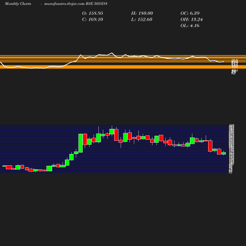246x246 pixels.
Task: Click the tallest green candlestick in the chart
Action: coord(81,143)
